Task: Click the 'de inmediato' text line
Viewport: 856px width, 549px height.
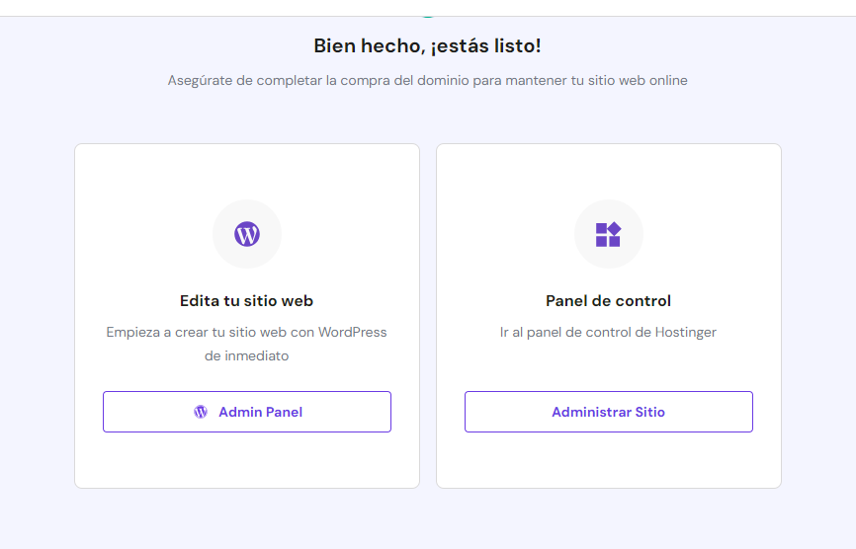Action: click(247, 356)
